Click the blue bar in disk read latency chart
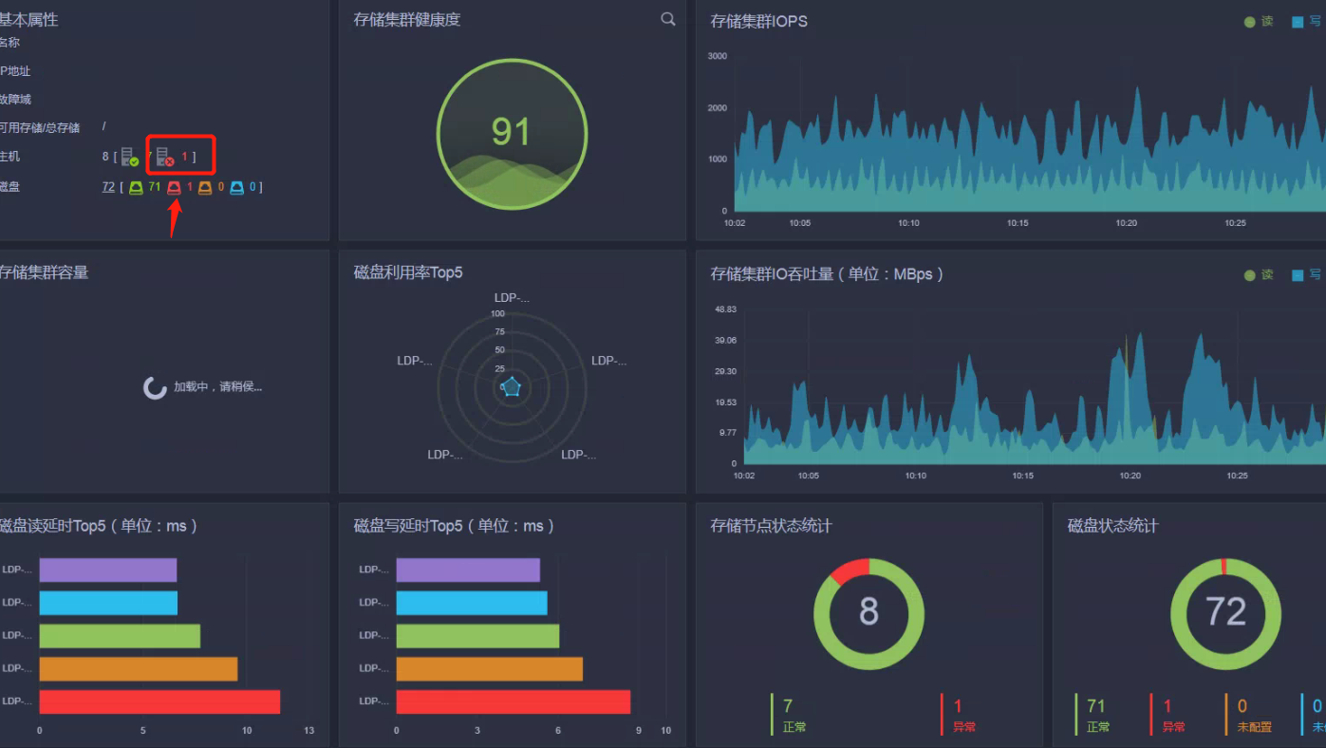 pos(108,603)
